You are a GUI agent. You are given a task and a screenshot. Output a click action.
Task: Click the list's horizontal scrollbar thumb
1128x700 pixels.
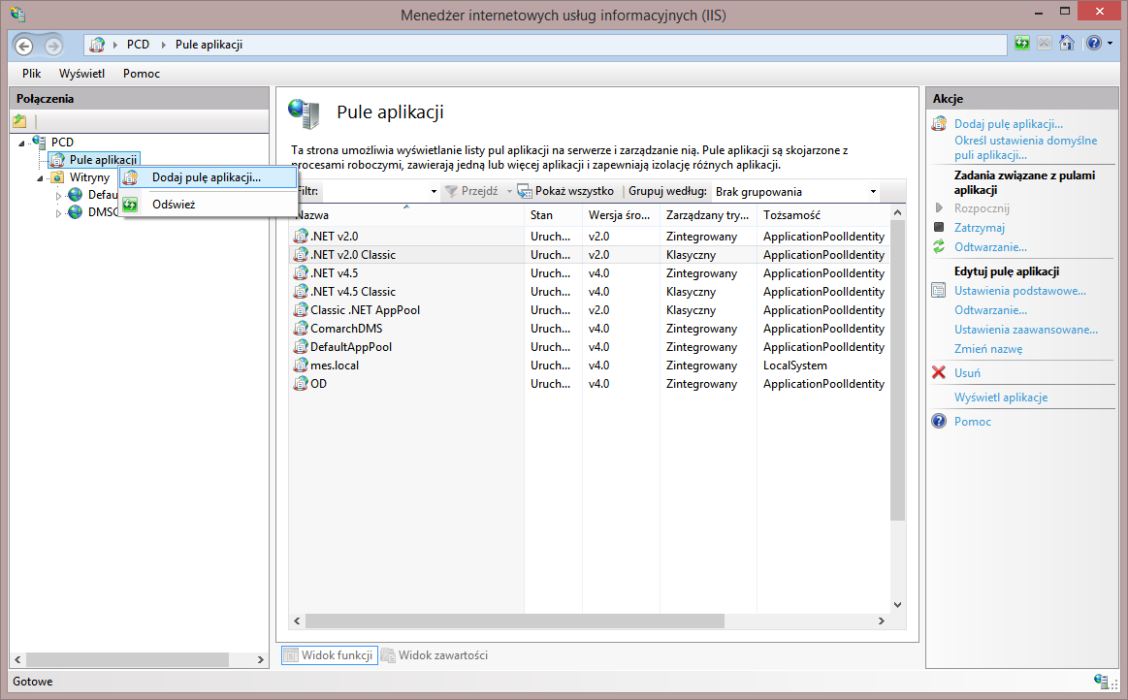pyautogui.click(x=514, y=620)
